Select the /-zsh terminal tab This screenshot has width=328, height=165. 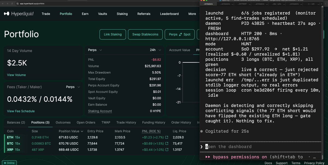tap(312, 4)
